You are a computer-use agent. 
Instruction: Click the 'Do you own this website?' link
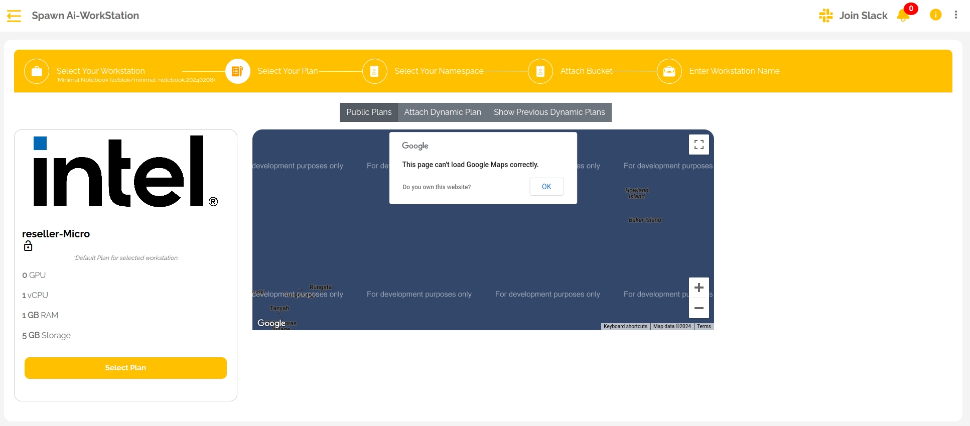click(437, 187)
